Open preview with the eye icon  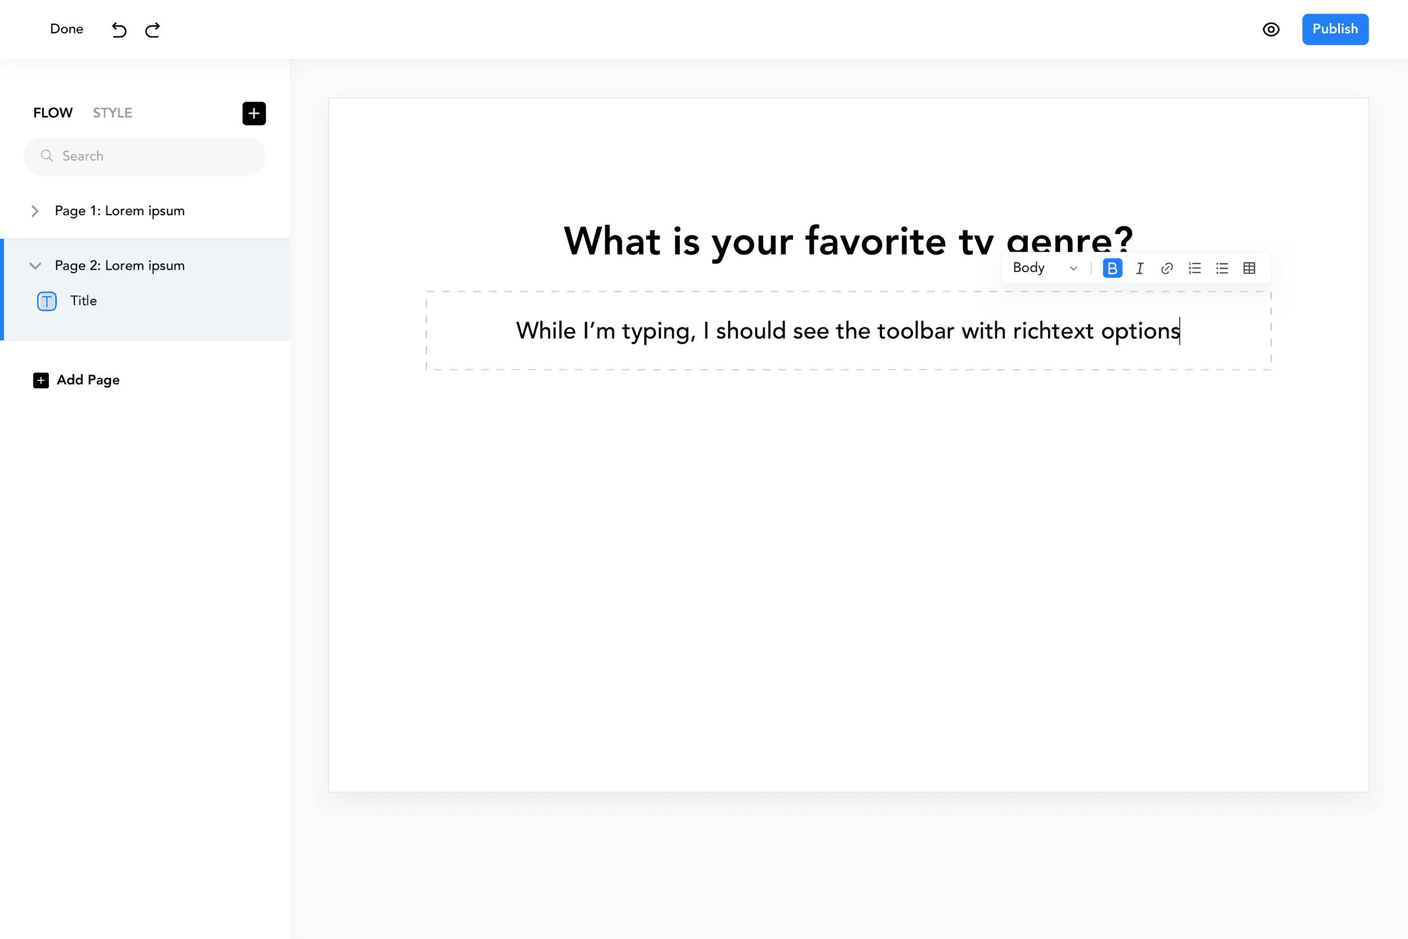(x=1271, y=29)
